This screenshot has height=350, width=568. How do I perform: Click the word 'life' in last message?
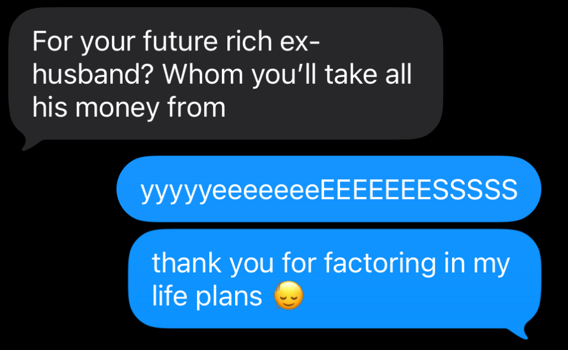point(170,295)
